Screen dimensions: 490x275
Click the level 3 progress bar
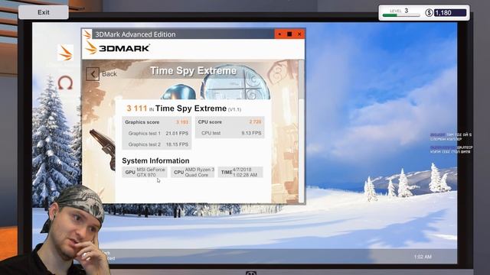pyautogui.click(x=401, y=15)
